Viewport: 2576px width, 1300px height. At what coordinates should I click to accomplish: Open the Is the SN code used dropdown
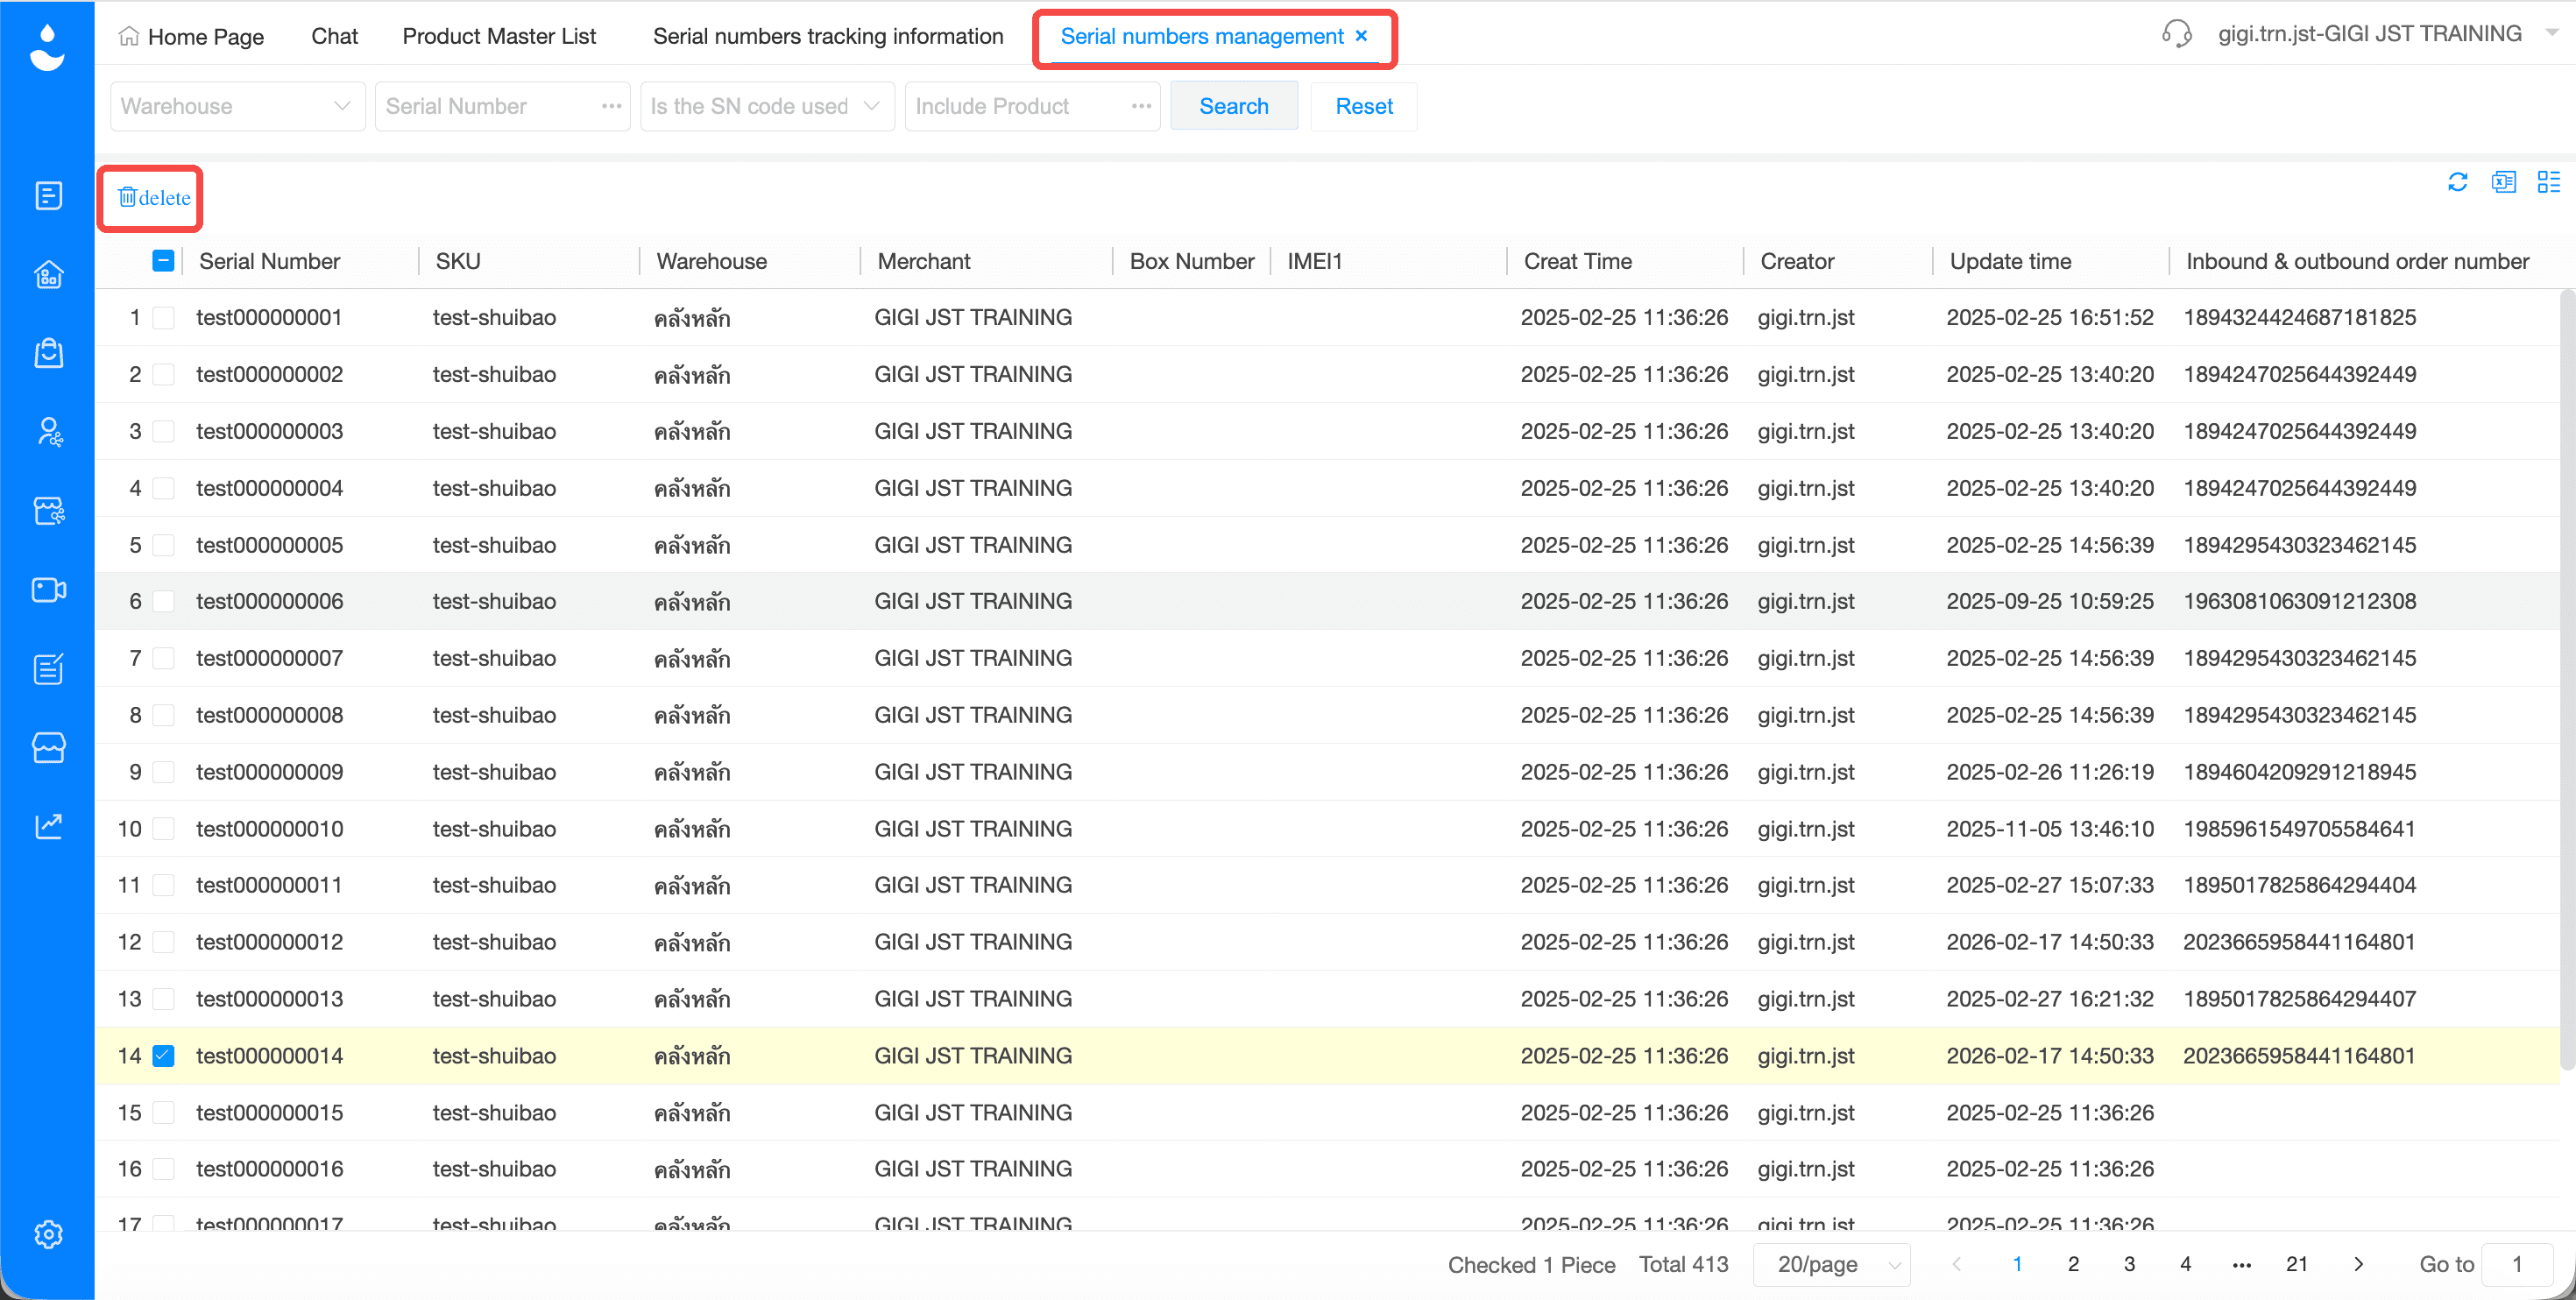[767, 106]
